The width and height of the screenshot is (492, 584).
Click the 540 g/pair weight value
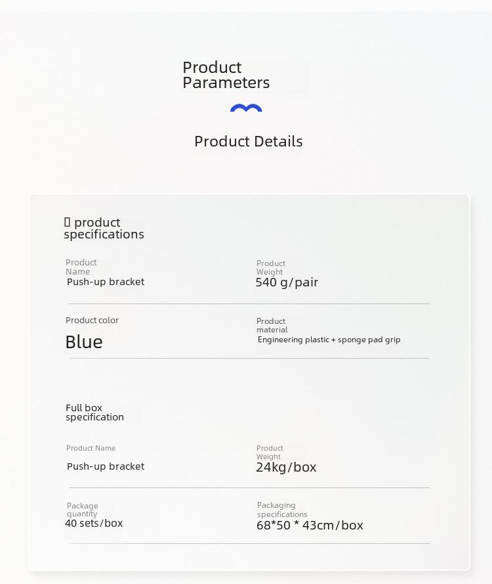coord(287,282)
